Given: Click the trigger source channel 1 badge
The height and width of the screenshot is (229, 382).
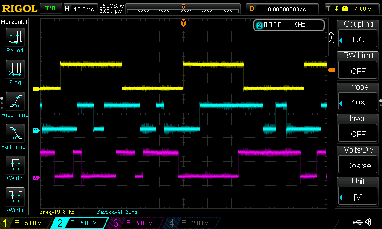Looking at the screenshot, I should click(345, 9).
